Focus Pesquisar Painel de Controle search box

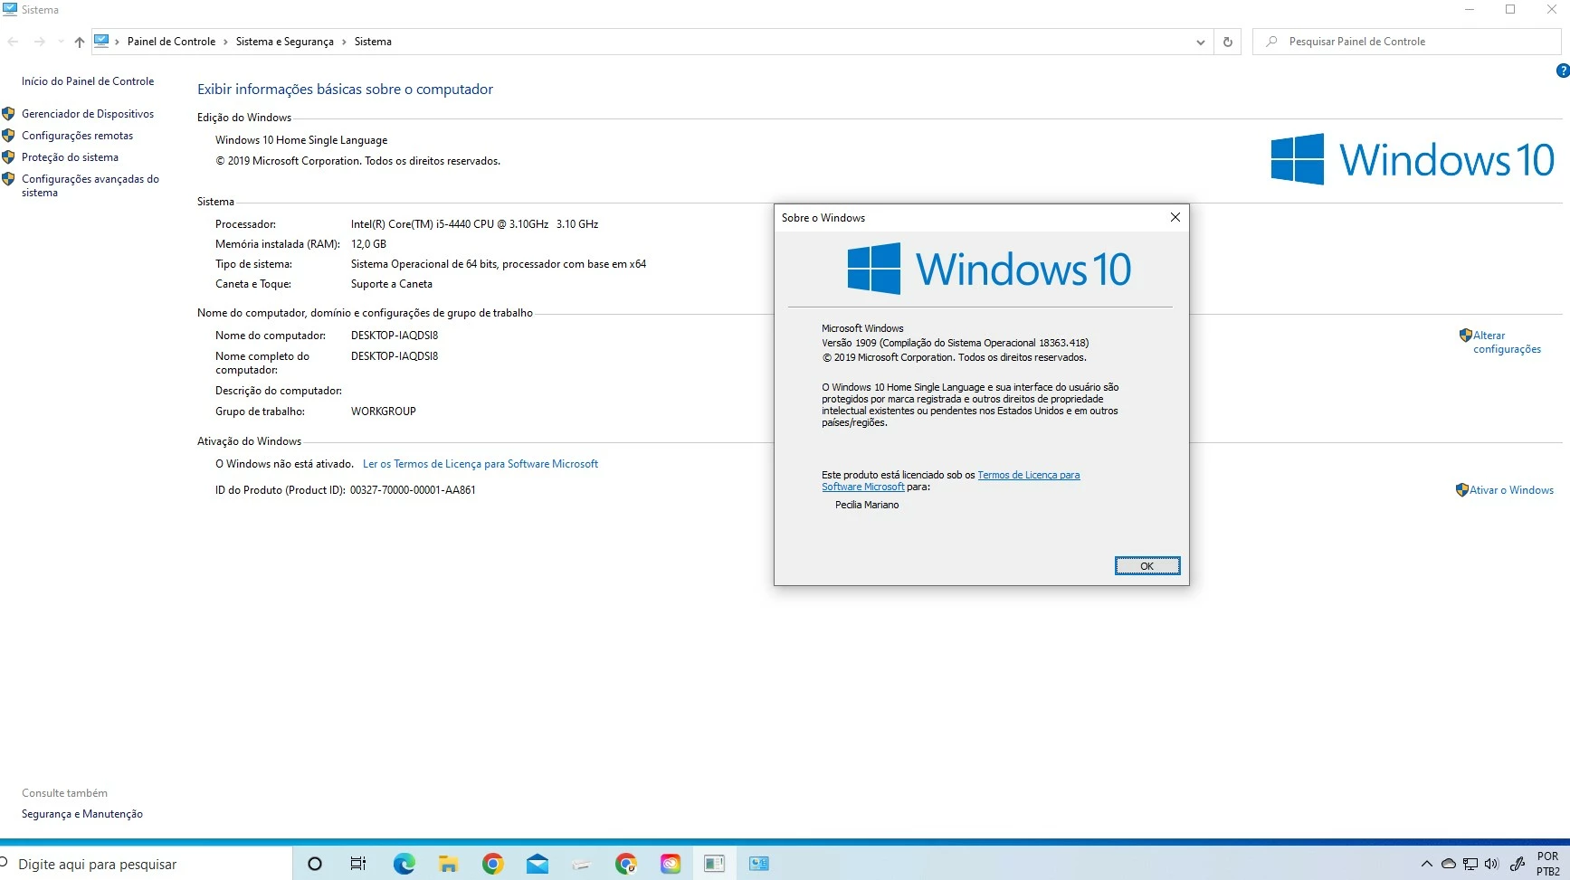(1407, 42)
